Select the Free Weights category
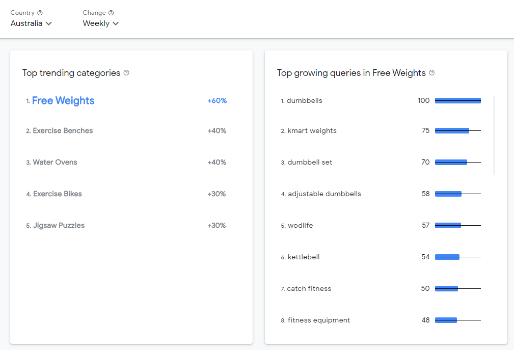 pyautogui.click(x=63, y=101)
